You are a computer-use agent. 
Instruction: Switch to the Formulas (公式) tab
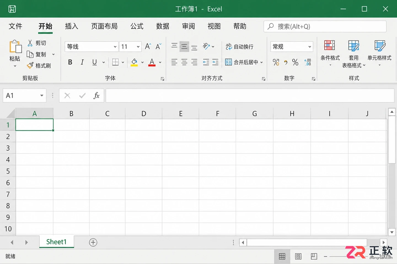pos(137,26)
